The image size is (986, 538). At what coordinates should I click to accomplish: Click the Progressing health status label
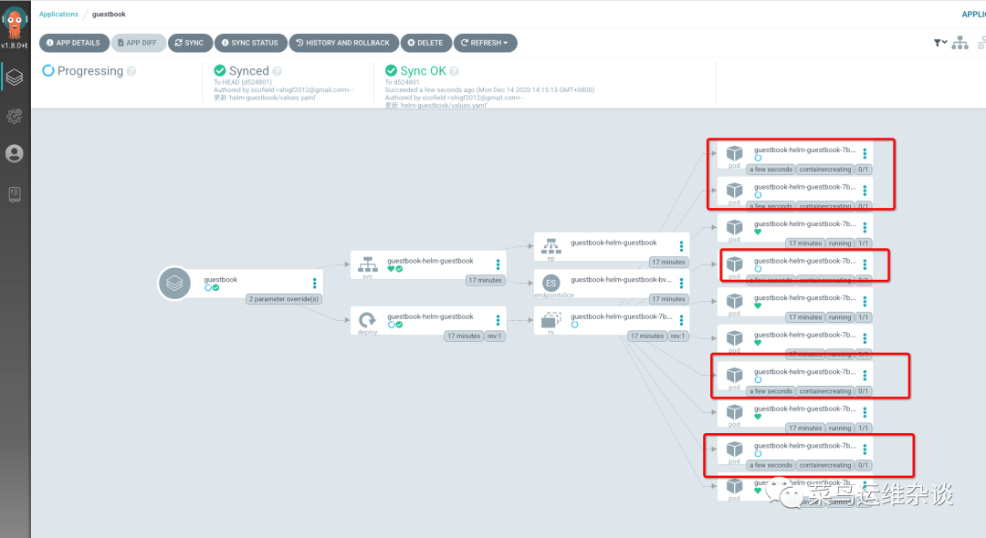click(89, 71)
